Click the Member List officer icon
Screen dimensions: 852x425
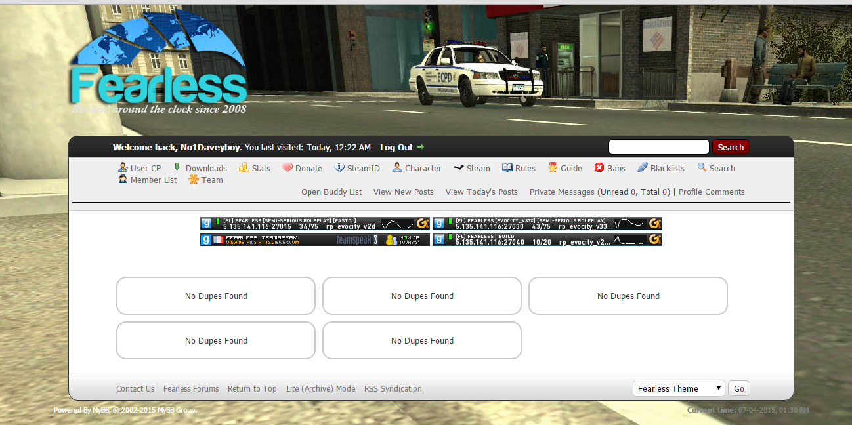pyautogui.click(x=123, y=179)
